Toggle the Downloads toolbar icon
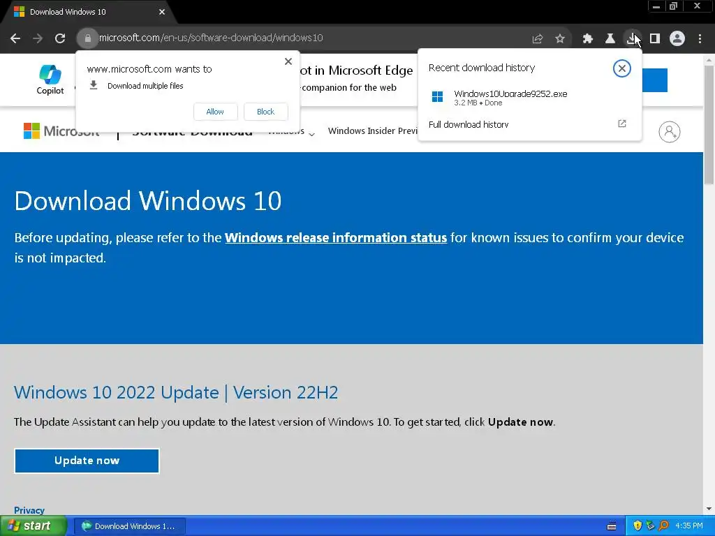The height and width of the screenshot is (536, 715). tap(632, 39)
